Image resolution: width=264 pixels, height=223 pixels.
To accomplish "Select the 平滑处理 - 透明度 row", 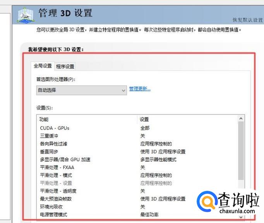I will click(x=137, y=191).
